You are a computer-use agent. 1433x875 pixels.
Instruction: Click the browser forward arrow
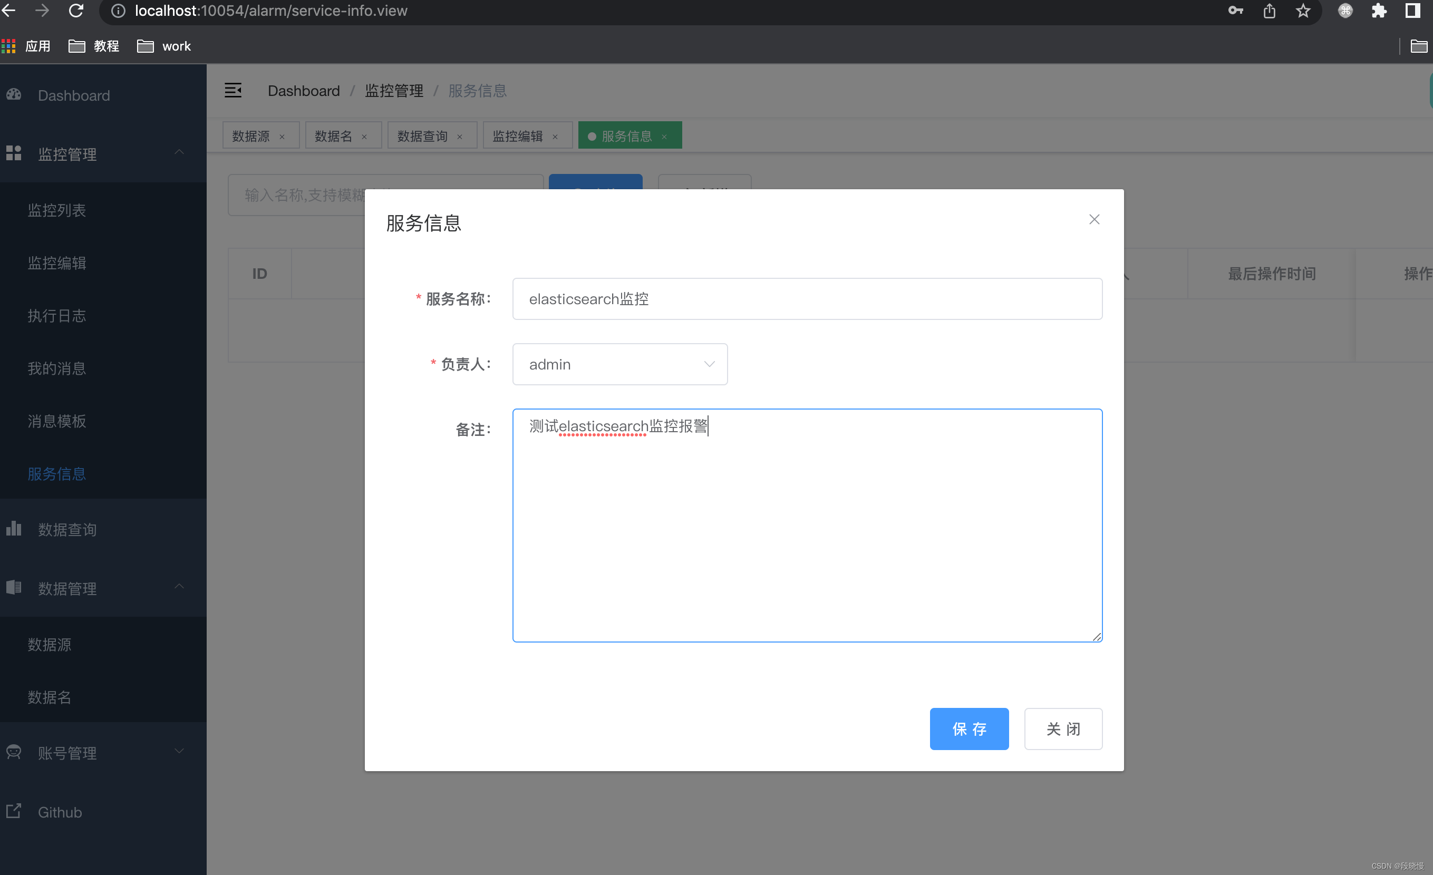point(42,11)
